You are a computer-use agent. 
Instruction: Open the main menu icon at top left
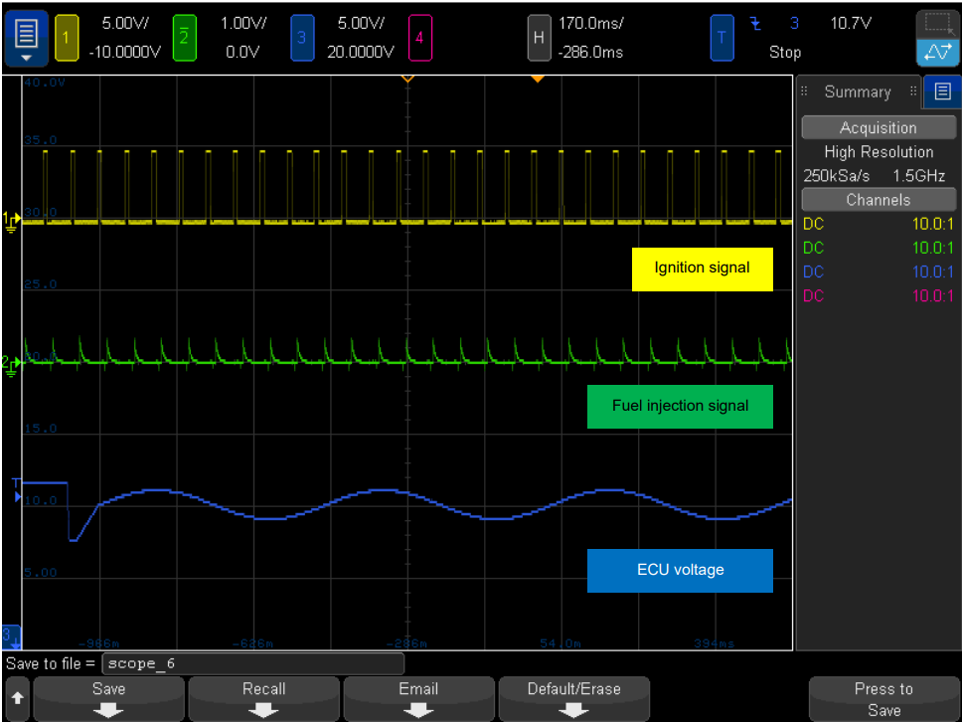click(x=27, y=38)
